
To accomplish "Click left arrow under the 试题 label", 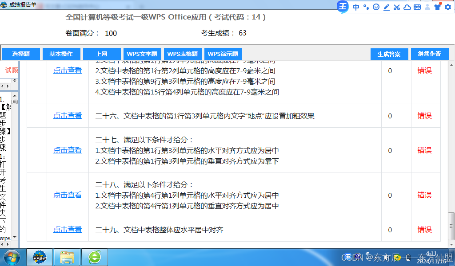I will click(3, 86).
